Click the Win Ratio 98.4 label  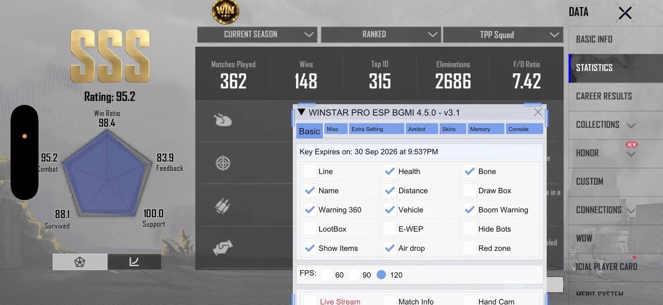pyautogui.click(x=107, y=119)
